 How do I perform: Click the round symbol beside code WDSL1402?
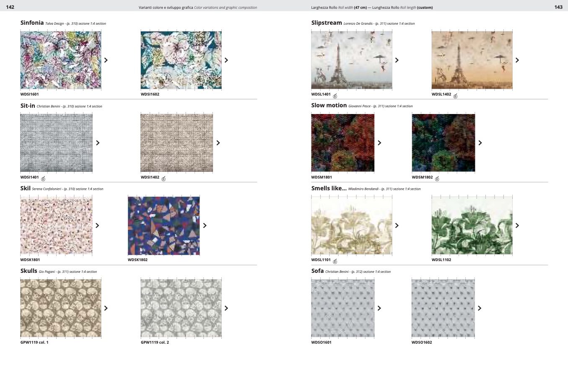click(455, 96)
